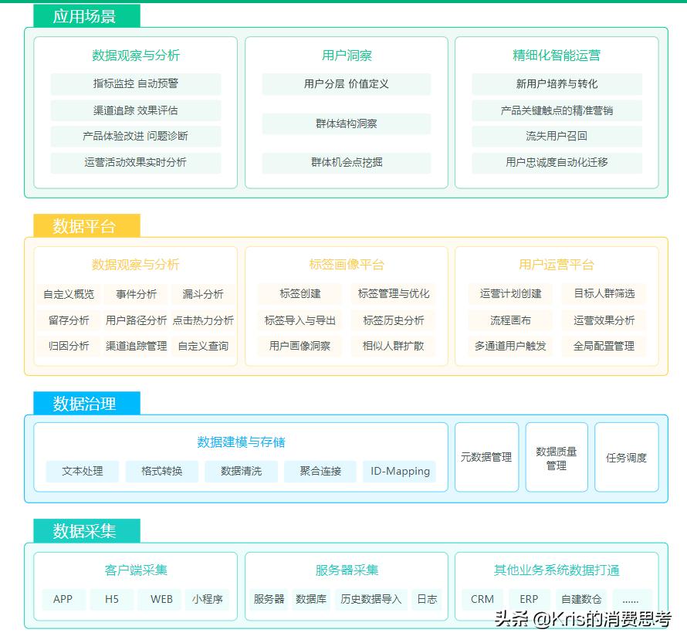Click 数据质量管理 card
The width and height of the screenshot is (687, 643).
click(557, 457)
